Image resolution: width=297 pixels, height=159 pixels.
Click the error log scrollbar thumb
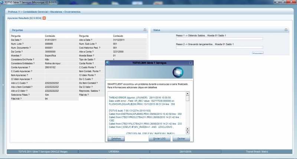click(187, 98)
